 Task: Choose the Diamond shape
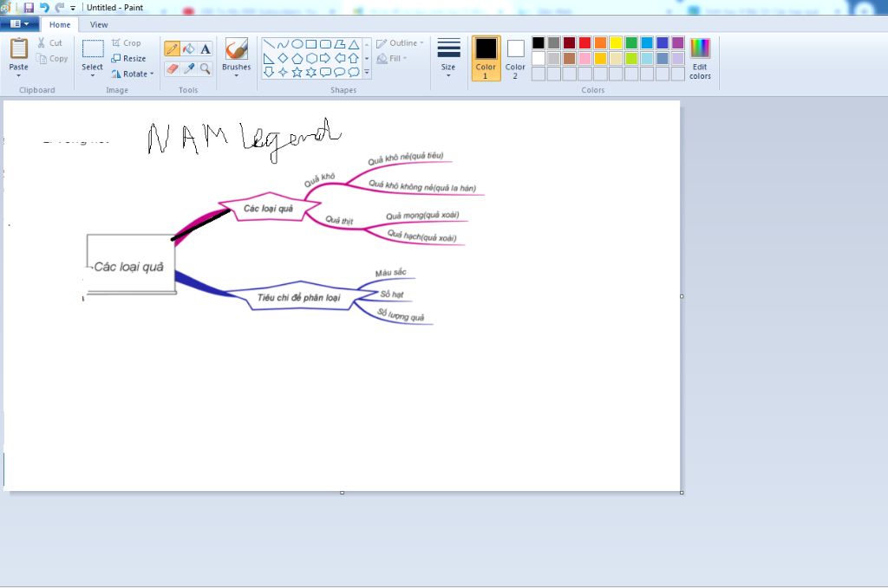click(x=283, y=58)
